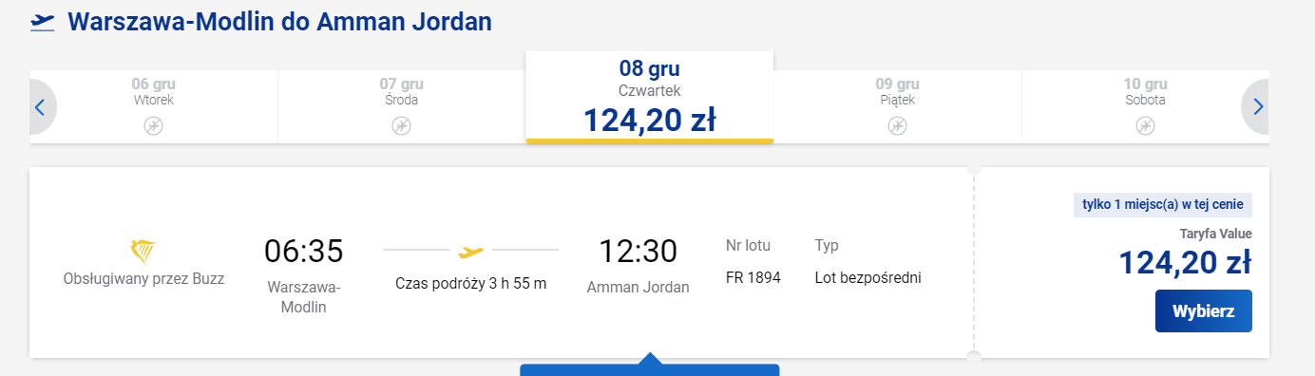Click the Taryfa Value price 124,20 zł
This screenshot has width=1315, height=376.
pyautogui.click(x=1185, y=261)
